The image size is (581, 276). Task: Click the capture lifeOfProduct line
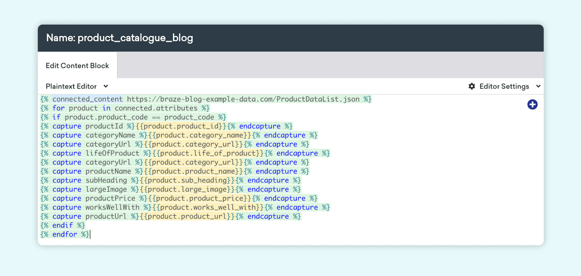(185, 154)
